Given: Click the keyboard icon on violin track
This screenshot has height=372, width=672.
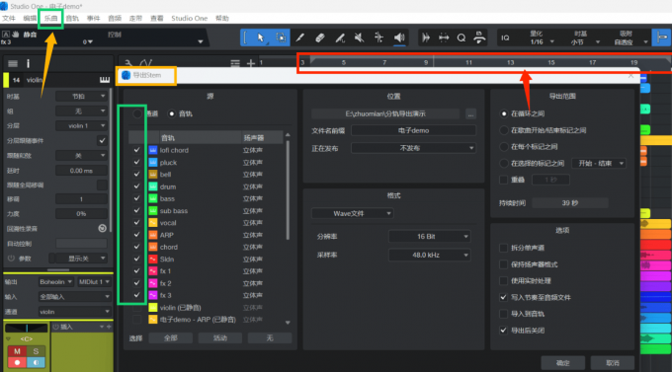Looking at the screenshot, I should (x=105, y=80).
